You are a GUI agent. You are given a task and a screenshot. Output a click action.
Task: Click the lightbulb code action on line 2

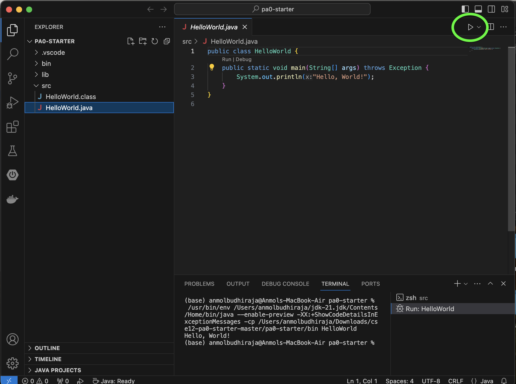point(212,67)
